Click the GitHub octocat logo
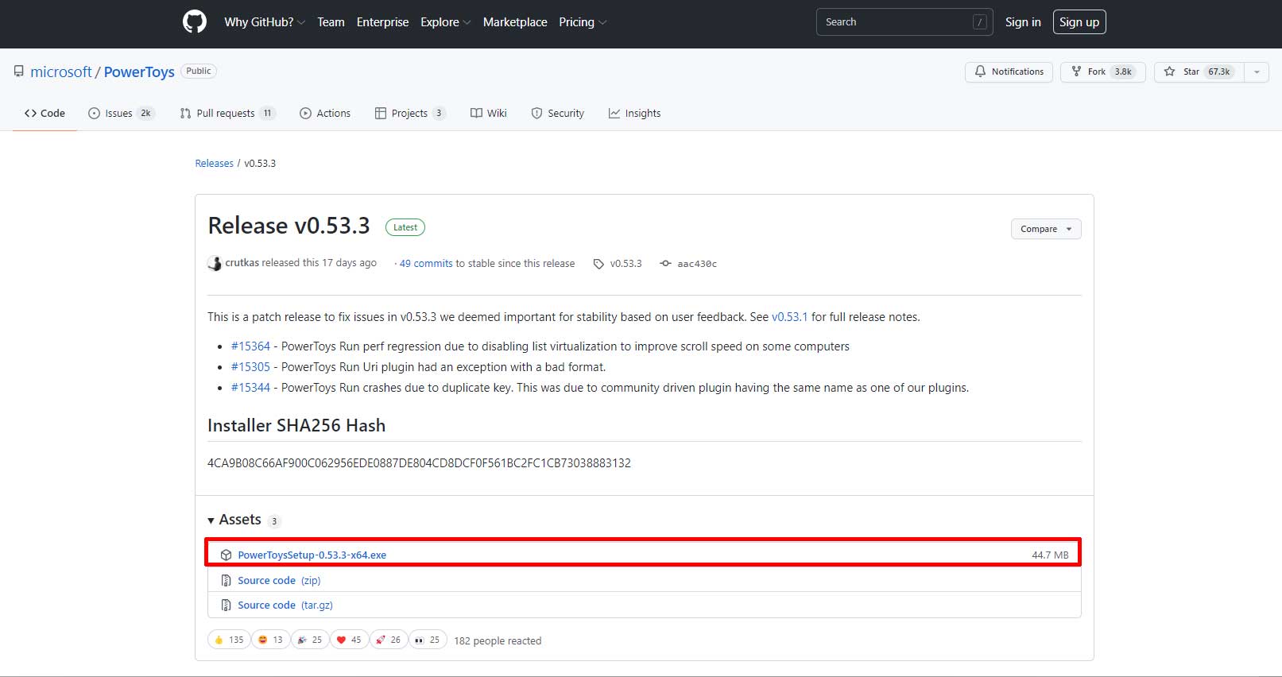The image size is (1282, 677). pos(195,21)
